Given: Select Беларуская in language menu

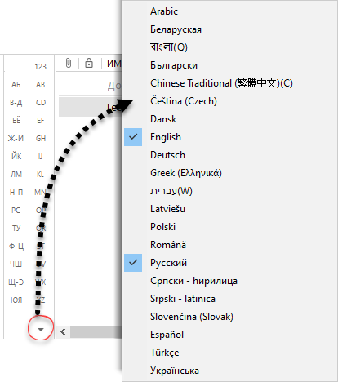Looking at the screenshot, I should coord(230,29).
